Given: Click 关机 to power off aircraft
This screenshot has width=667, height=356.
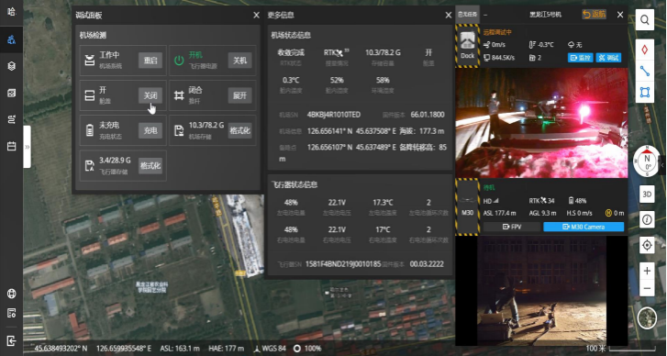Looking at the screenshot, I should pyautogui.click(x=239, y=61).
